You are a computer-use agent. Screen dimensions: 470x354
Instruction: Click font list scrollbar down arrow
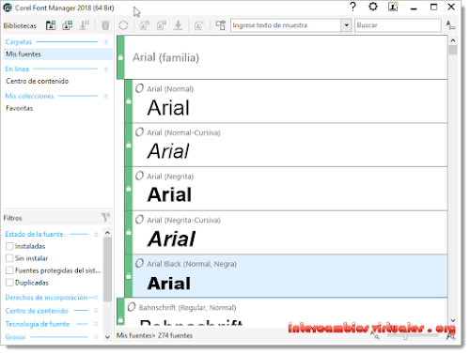pyautogui.click(x=453, y=320)
